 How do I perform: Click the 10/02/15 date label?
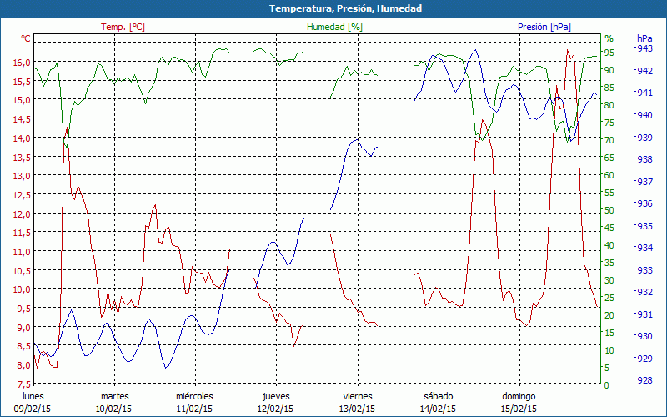pos(113,409)
